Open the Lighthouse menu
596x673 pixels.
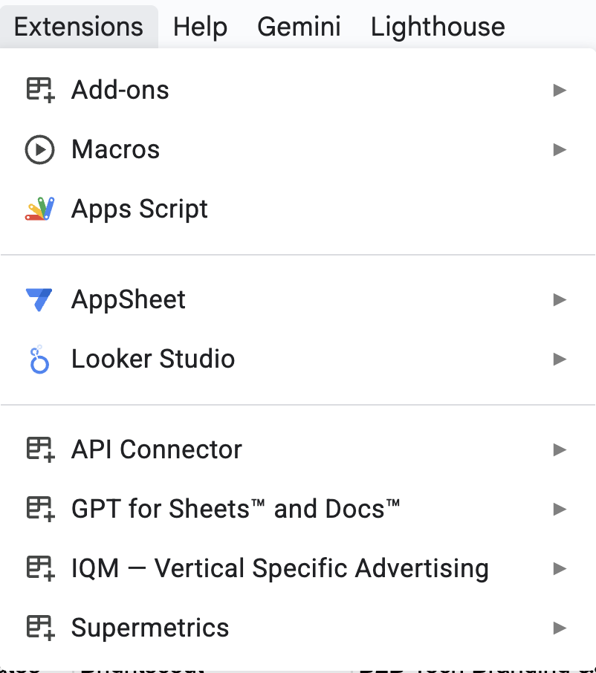(x=438, y=27)
